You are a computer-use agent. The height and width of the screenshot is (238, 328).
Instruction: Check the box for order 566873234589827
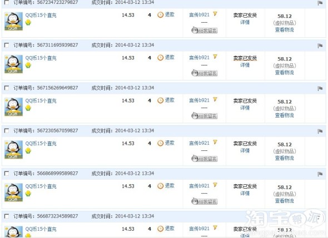[x=7, y=216]
